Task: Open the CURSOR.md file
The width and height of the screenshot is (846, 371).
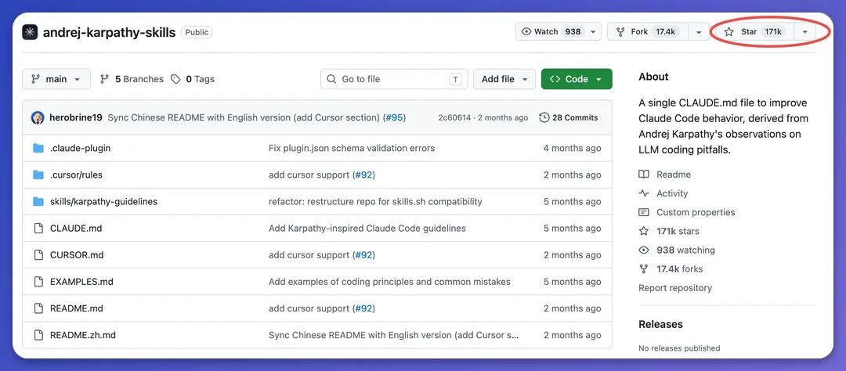Action: point(77,255)
